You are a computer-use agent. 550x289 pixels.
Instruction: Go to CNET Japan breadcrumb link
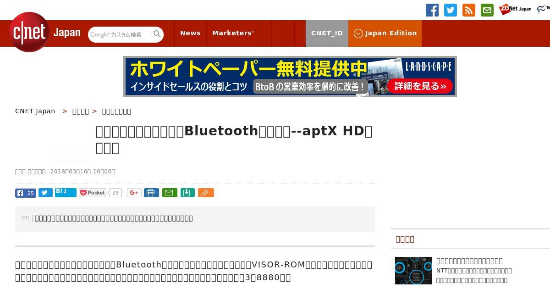tap(35, 111)
